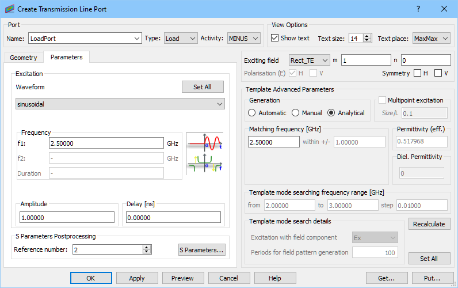Enable Symmetry H checkbox
This screenshot has width=458, height=288.
pyautogui.click(x=417, y=73)
